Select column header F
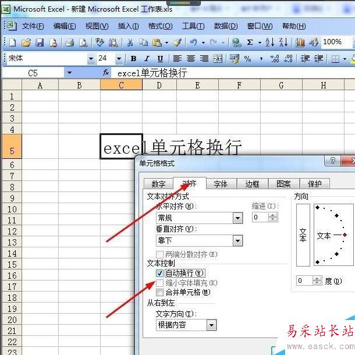Image resolution: width=355 pixels, height=355 pixels. click(239, 85)
